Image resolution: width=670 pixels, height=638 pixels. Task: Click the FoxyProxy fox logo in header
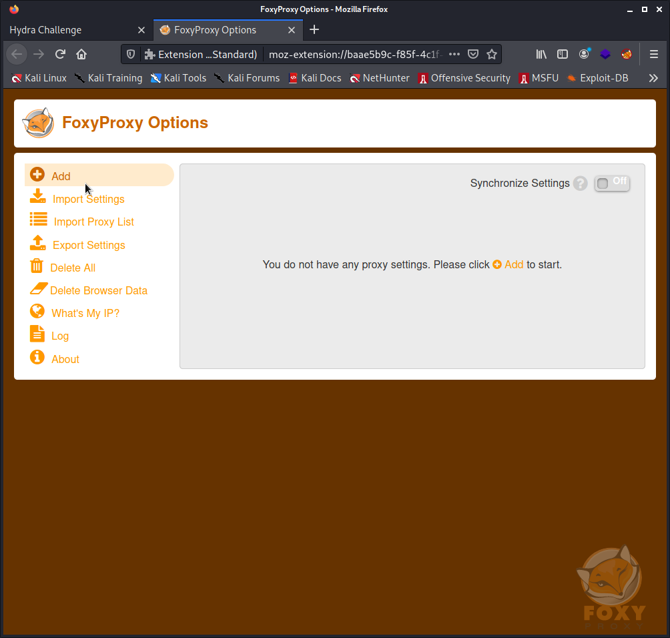[x=38, y=123]
